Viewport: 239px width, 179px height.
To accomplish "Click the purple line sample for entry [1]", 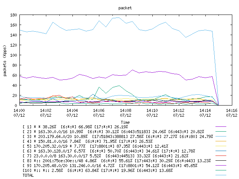I will 221,127.
